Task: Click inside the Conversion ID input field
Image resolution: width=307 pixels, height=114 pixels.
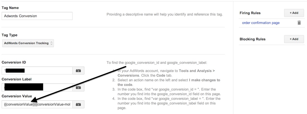Action: click(37, 70)
